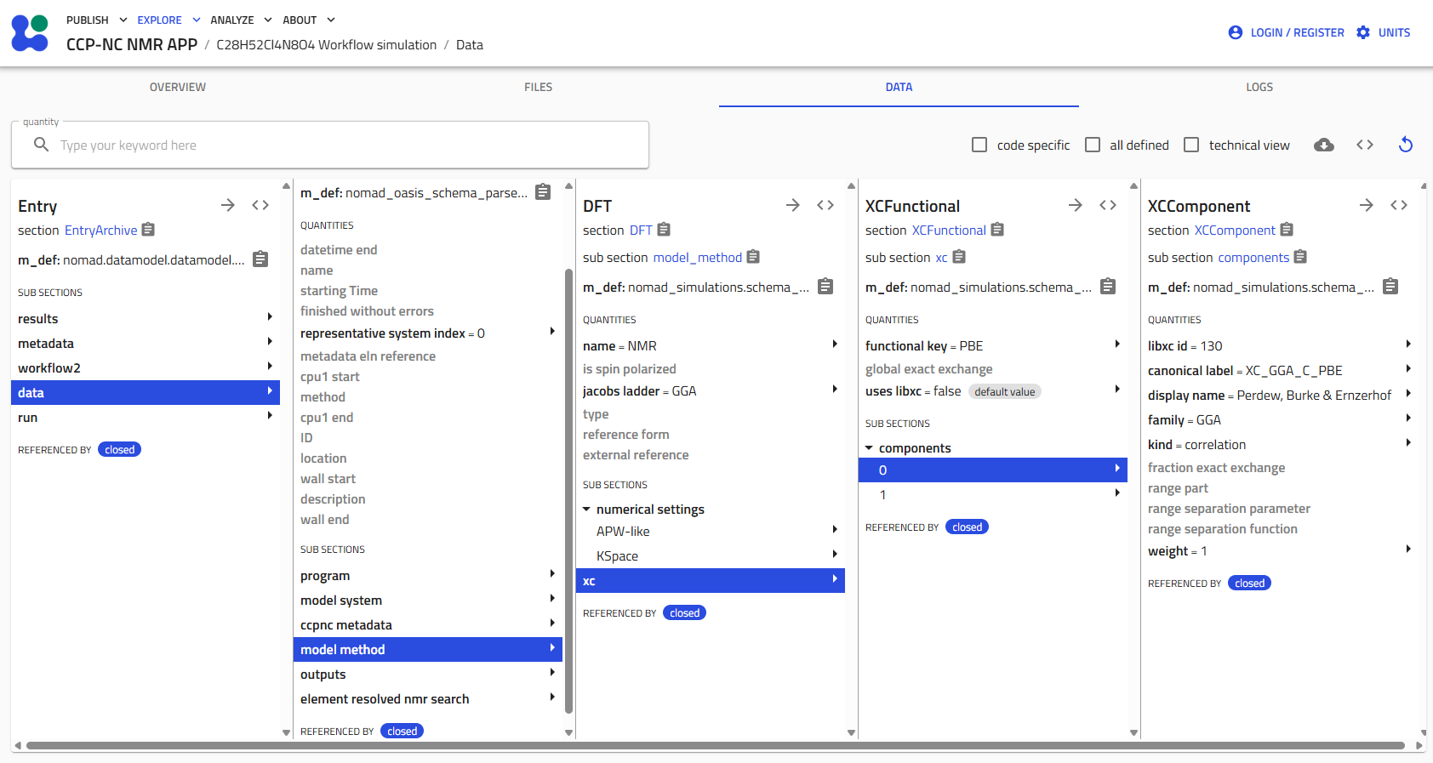Copy nomad_oasis_schema_parser m_def clipboard icon
The height and width of the screenshot is (763, 1433).
coord(543,192)
